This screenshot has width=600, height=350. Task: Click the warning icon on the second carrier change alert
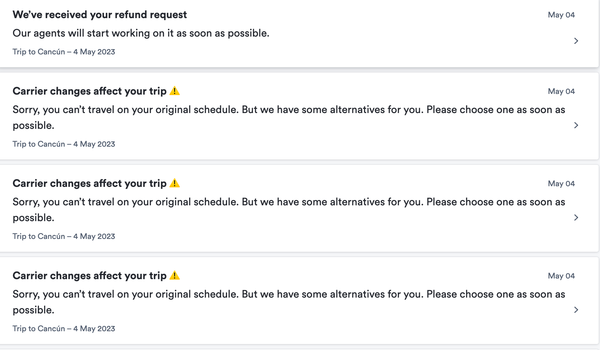coord(175,183)
